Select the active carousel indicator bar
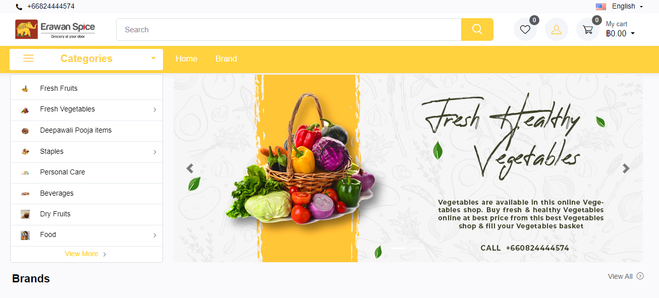The image size is (659, 298). (x=399, y=249)
